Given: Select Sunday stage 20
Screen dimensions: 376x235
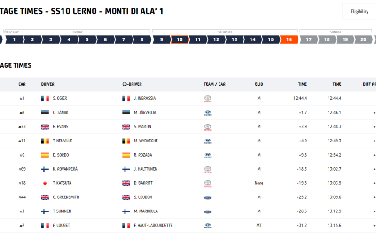Looking at the screenshot, I should [x=363, y=39].
